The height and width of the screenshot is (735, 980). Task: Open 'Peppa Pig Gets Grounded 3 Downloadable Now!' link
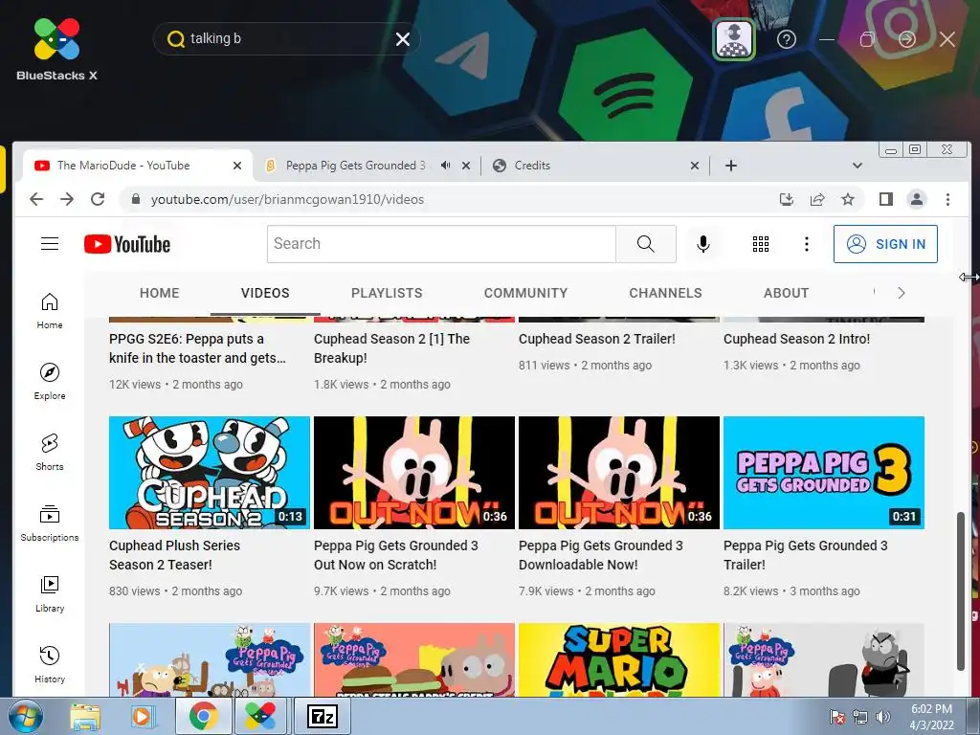[x=601, y=555]
